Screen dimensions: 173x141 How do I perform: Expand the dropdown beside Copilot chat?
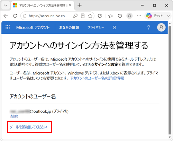coord(169,16)
